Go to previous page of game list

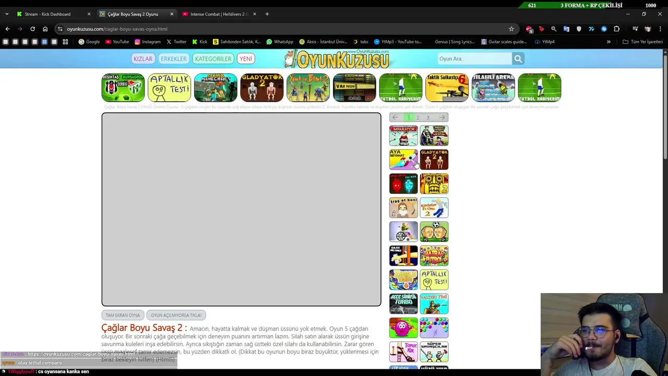395,118
